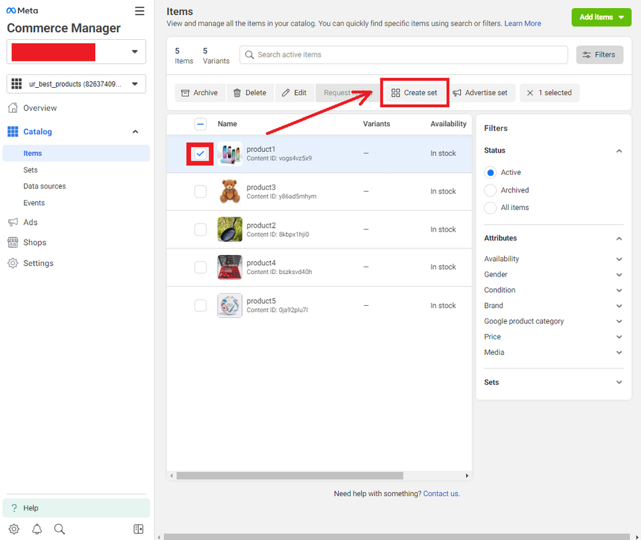Collapse the Status filter section
This screenshot has height=540, width=641.
click(619, 151)
